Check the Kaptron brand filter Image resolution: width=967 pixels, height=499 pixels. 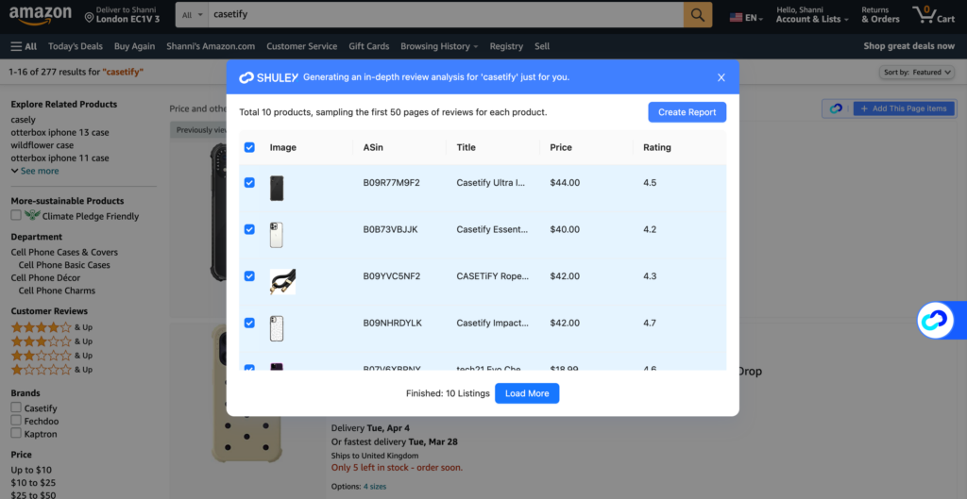tap(16, 434)
